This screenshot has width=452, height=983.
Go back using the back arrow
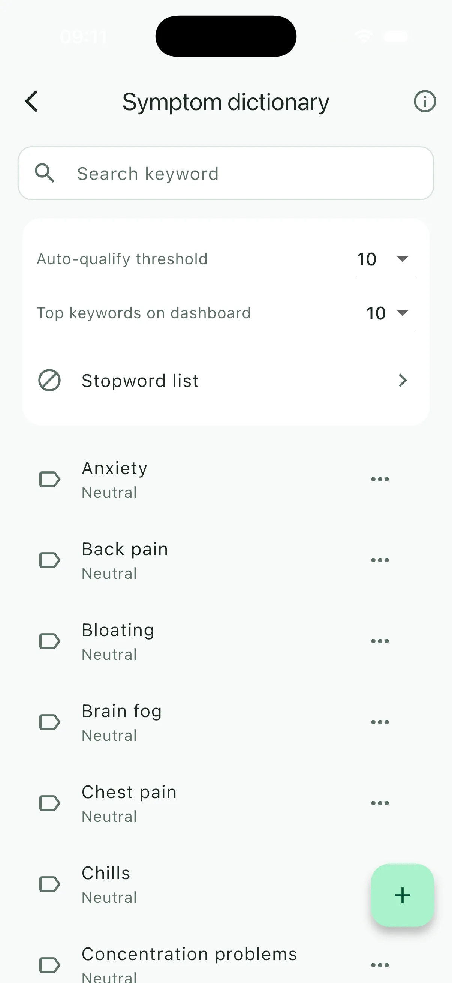(x=31, y=102)
